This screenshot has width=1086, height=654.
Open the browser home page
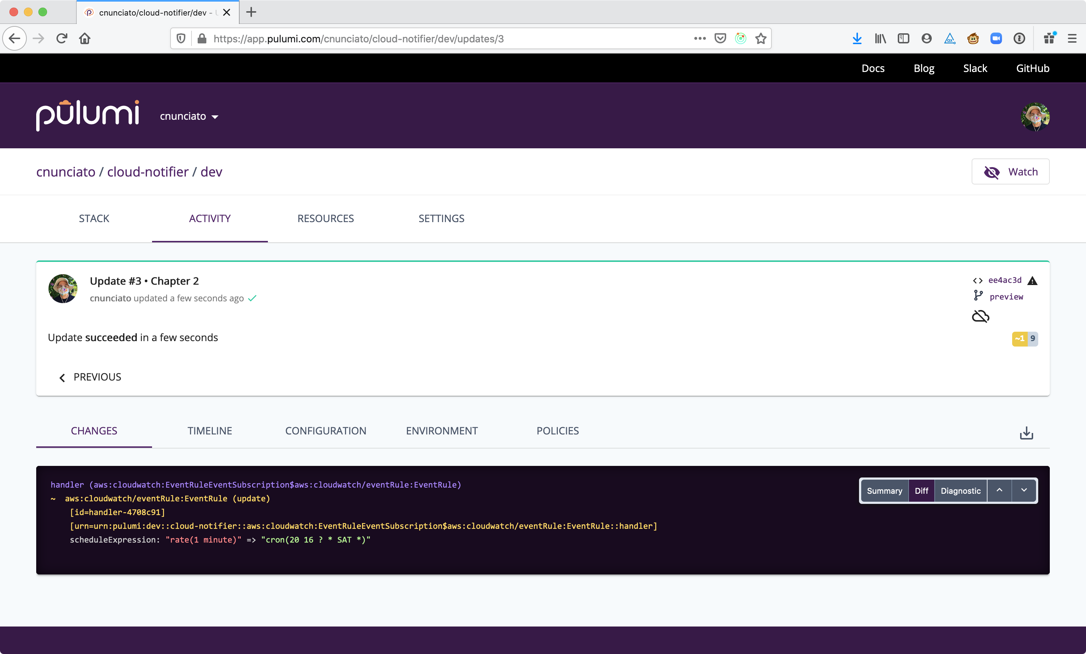click(85, 39)
